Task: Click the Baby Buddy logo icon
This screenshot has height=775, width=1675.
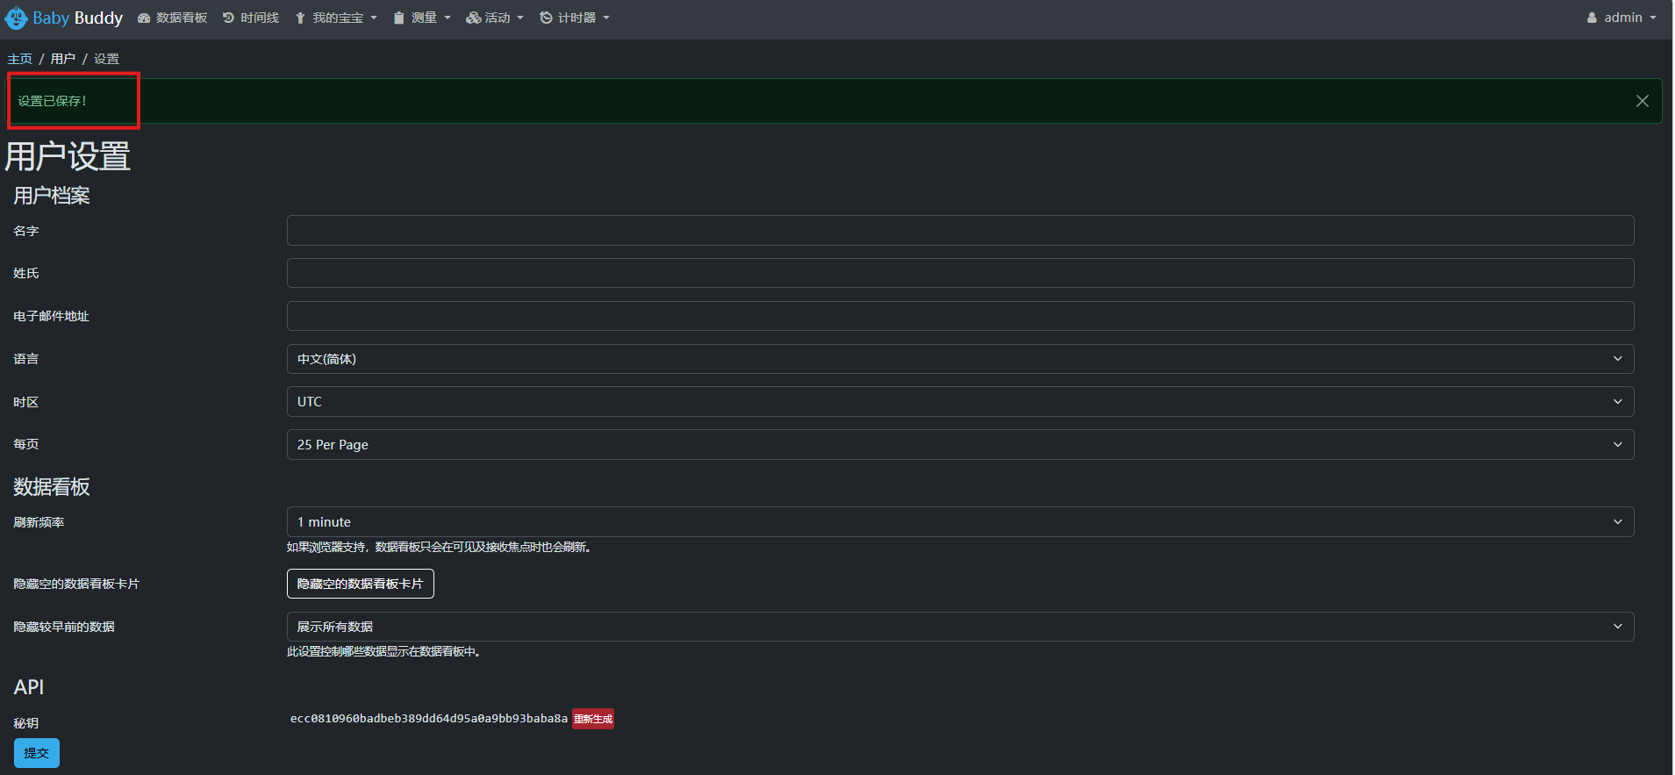Action: [x=16, y=18]
